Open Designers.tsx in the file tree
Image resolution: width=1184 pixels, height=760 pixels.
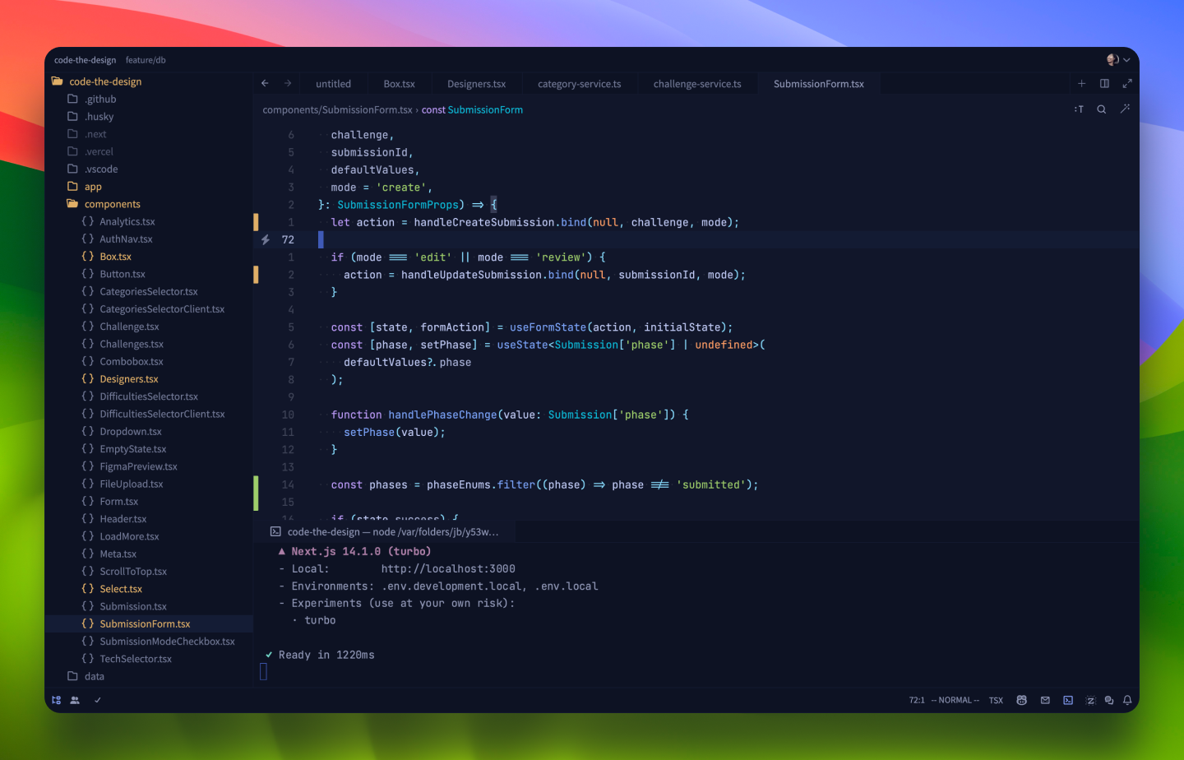[149, 378]
